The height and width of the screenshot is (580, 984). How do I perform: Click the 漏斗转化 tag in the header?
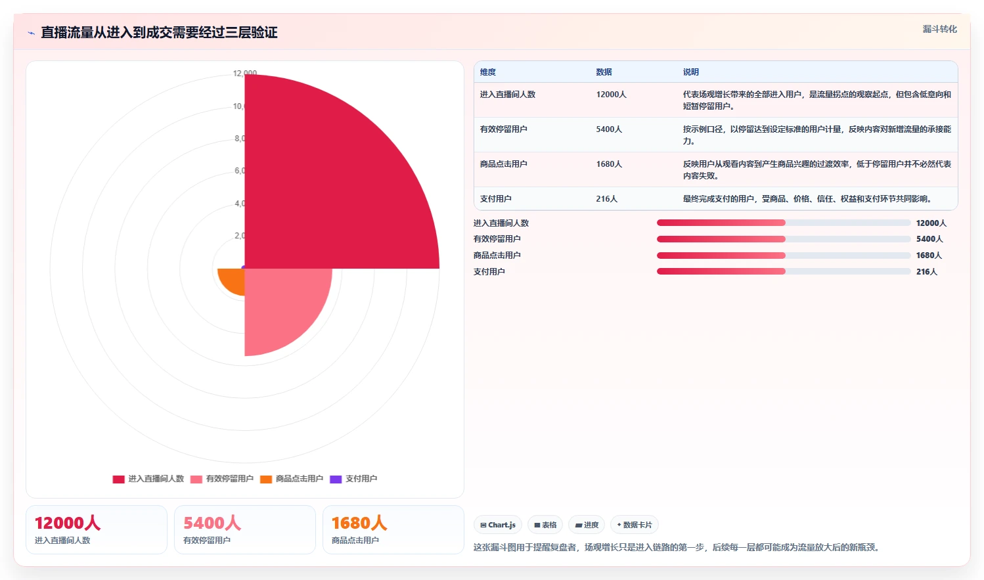[x=939, y=29]
